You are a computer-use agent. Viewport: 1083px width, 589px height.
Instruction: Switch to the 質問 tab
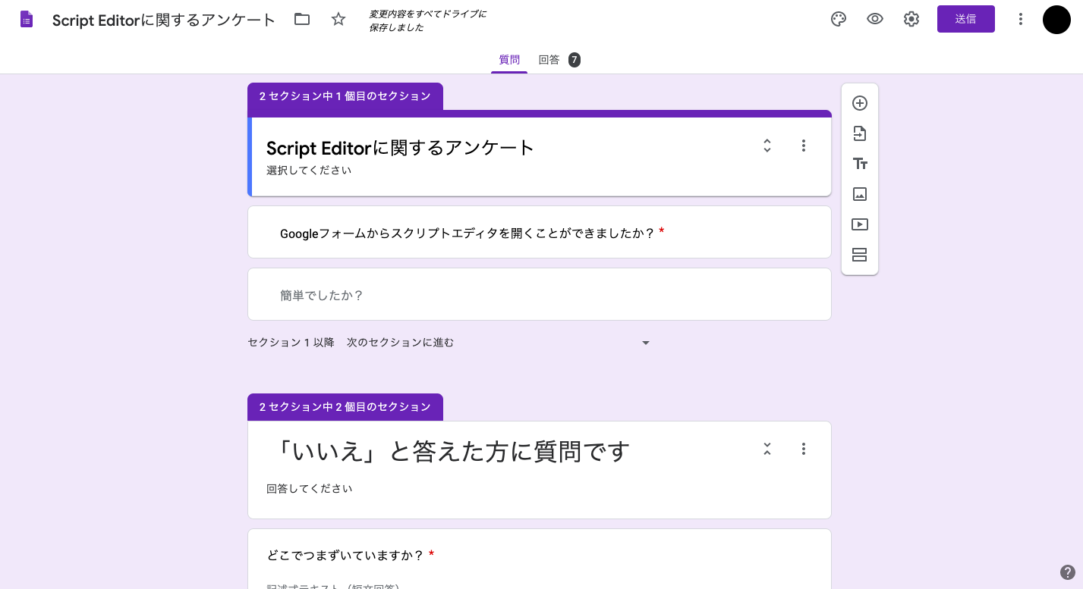point(509,60)
